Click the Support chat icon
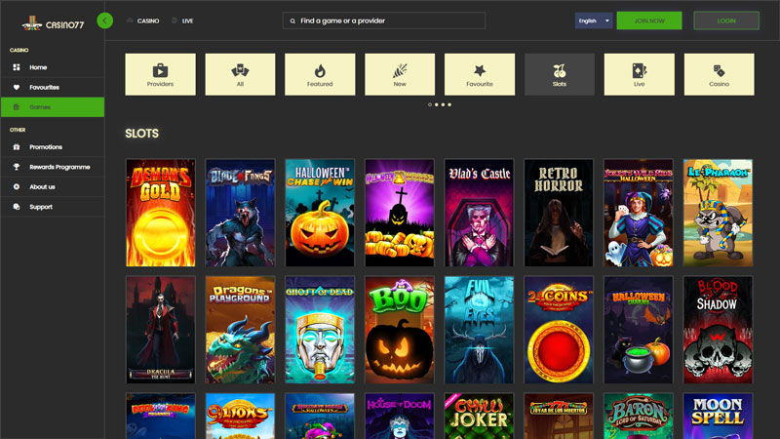 17,207
